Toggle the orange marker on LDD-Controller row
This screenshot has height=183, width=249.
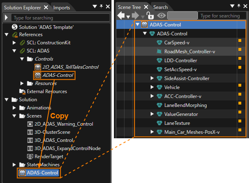(240, 59)
